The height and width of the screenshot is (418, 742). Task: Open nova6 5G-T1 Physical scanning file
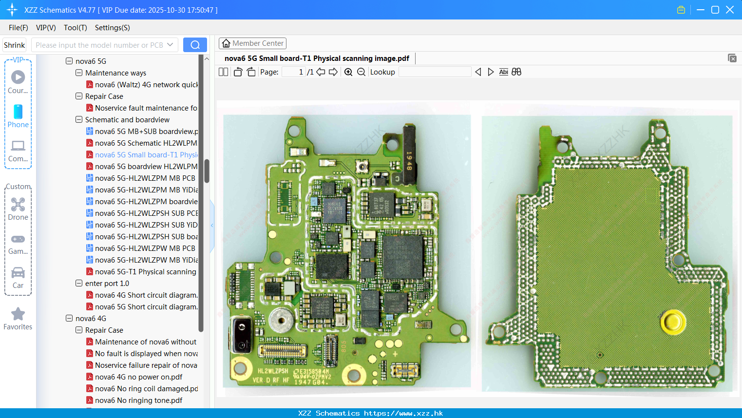141,271
